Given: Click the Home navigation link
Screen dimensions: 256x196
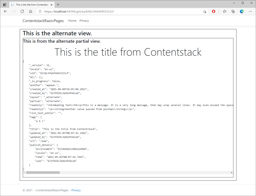Looking at the screenshot, I should point(72,21).
